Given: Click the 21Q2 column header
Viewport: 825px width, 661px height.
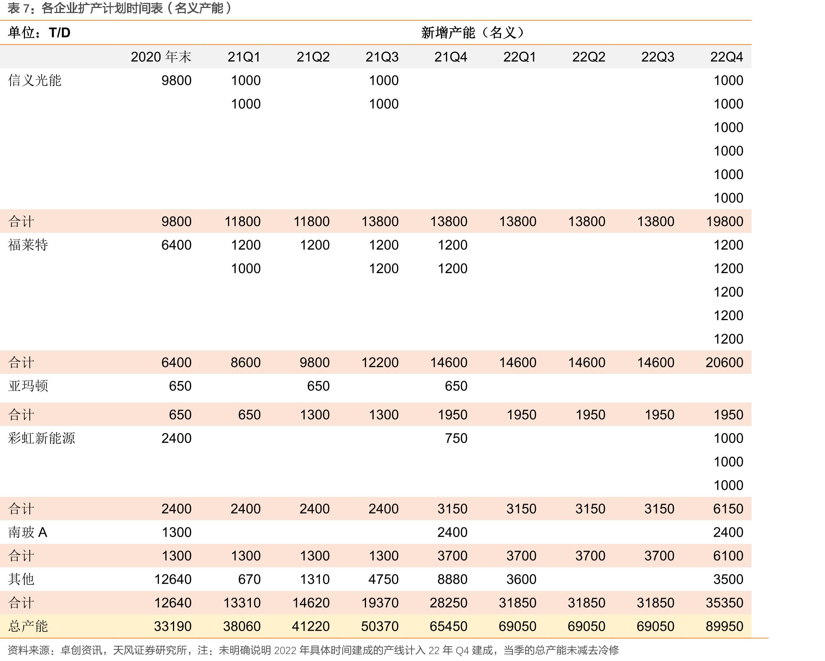Looking at the screenshot, I should point(313,57).
